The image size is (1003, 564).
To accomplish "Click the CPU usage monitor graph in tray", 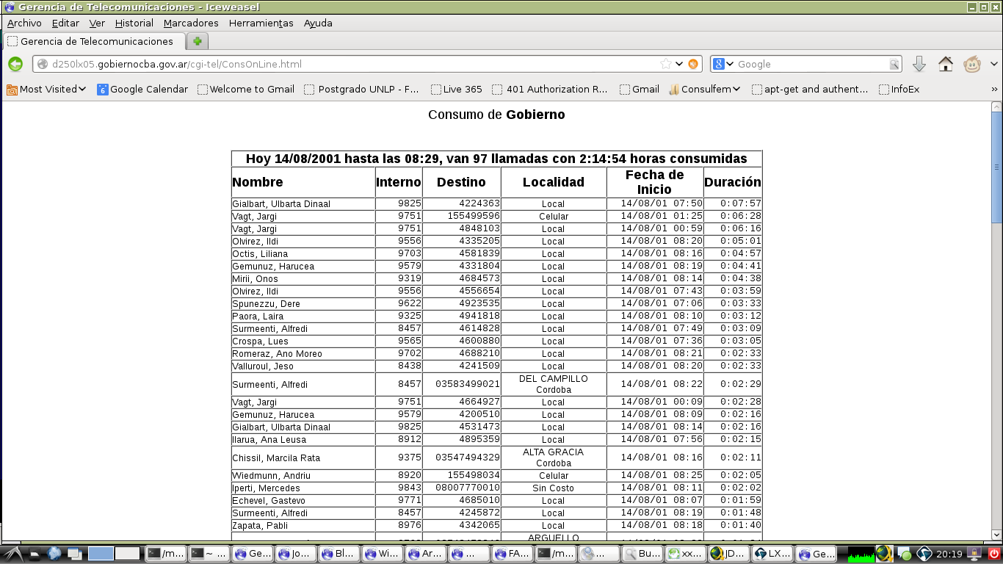I will tap(861, 554).
